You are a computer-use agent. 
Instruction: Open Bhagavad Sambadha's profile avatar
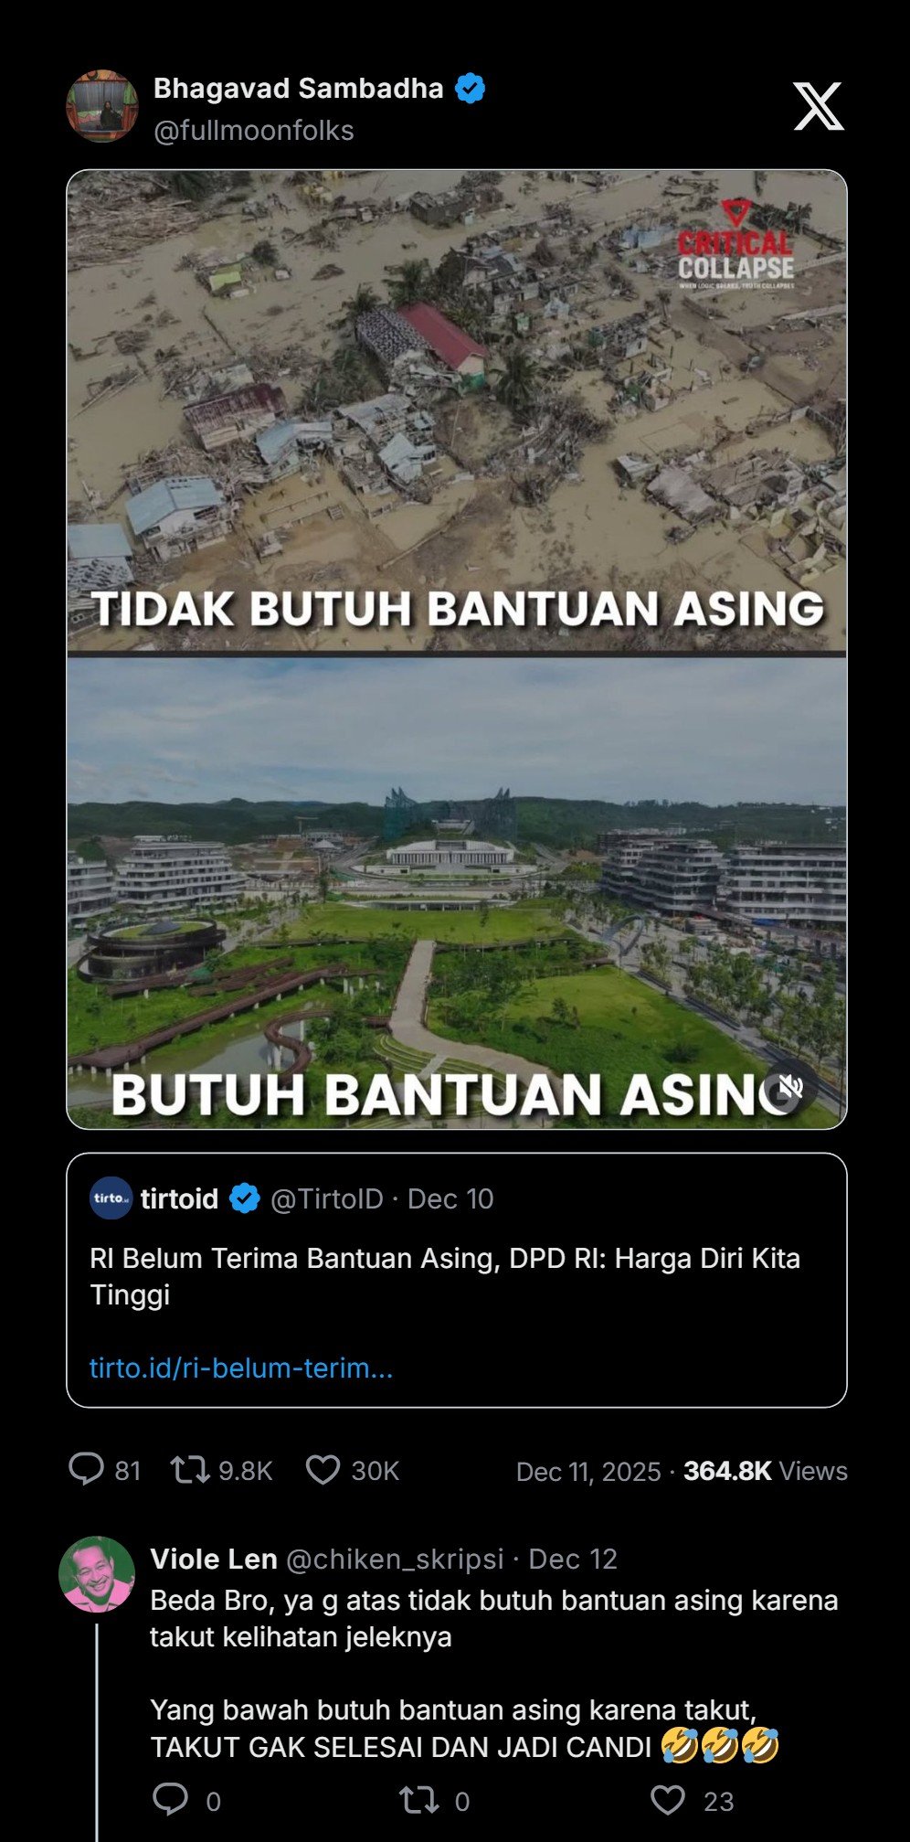point(102,106)
